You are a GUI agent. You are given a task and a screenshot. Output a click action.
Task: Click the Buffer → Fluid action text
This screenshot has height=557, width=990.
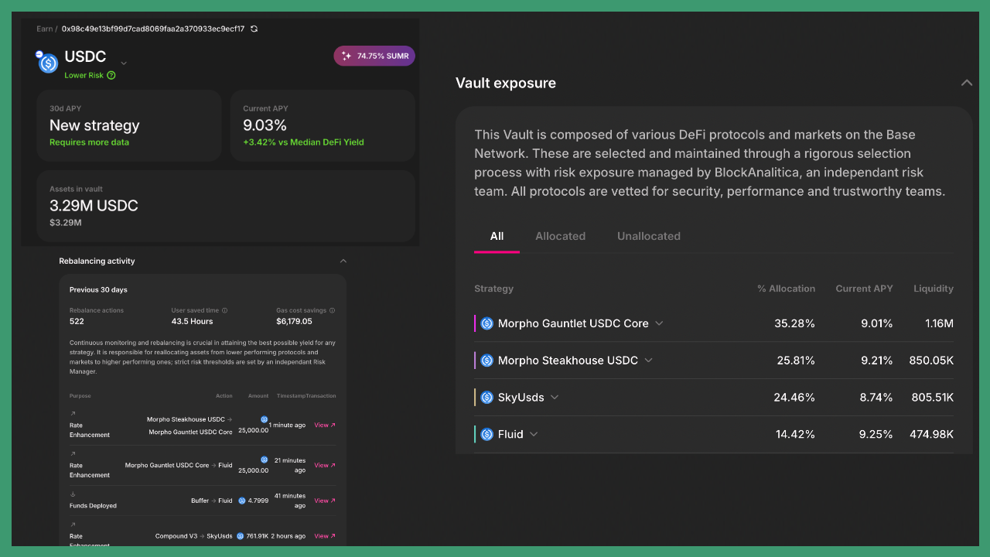211,501
